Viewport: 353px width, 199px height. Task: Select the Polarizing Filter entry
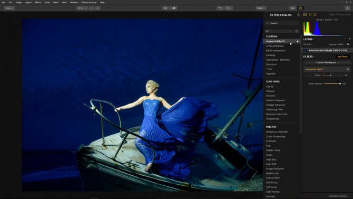tap(274, 110)
